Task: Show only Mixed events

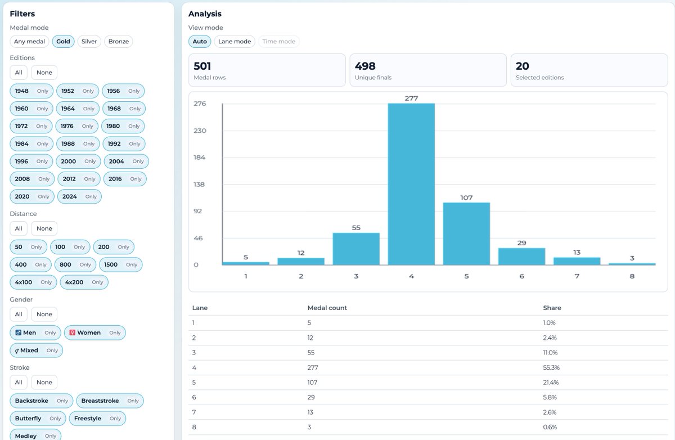Action: click(x=52, y=351)
